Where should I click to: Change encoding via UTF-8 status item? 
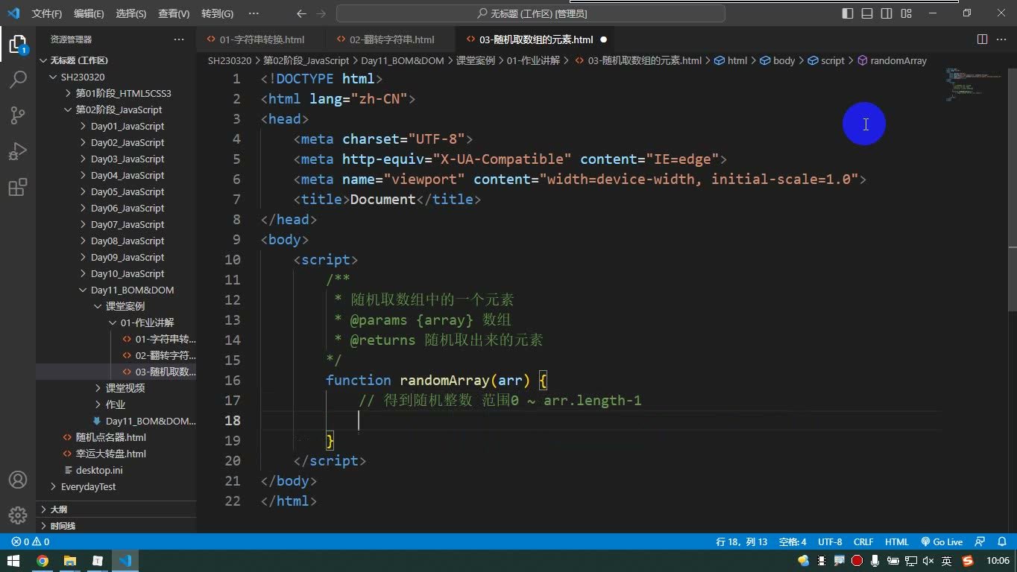(830, 542)
